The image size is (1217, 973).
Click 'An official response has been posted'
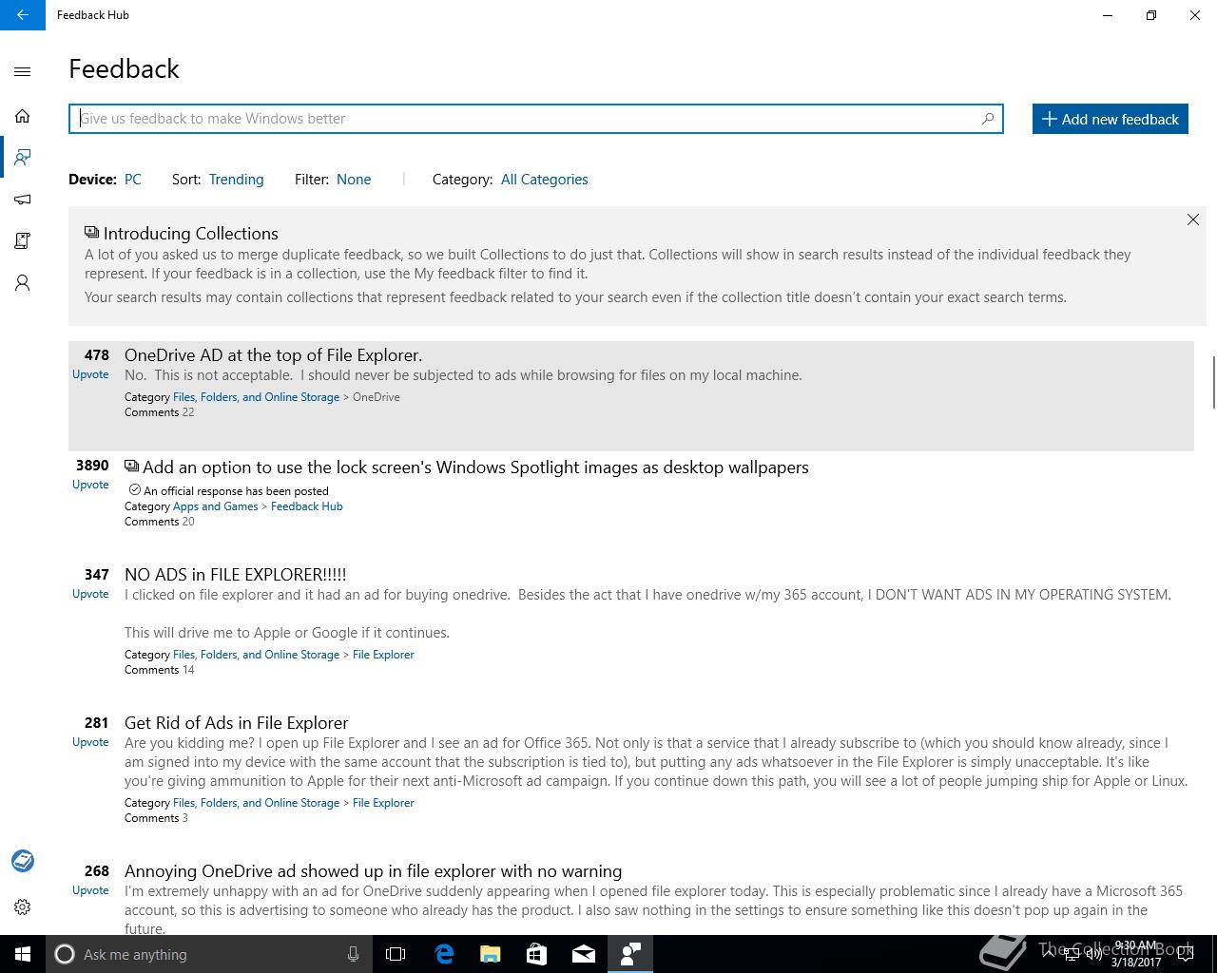tap(236, 491)
